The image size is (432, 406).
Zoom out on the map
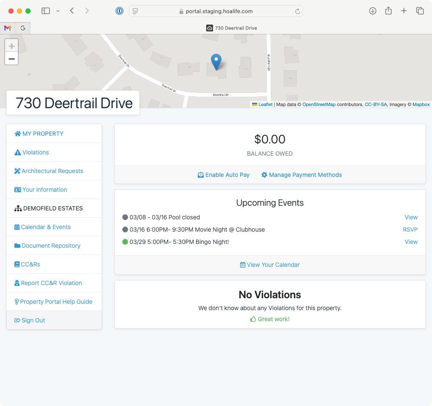(x=11, y=59)
